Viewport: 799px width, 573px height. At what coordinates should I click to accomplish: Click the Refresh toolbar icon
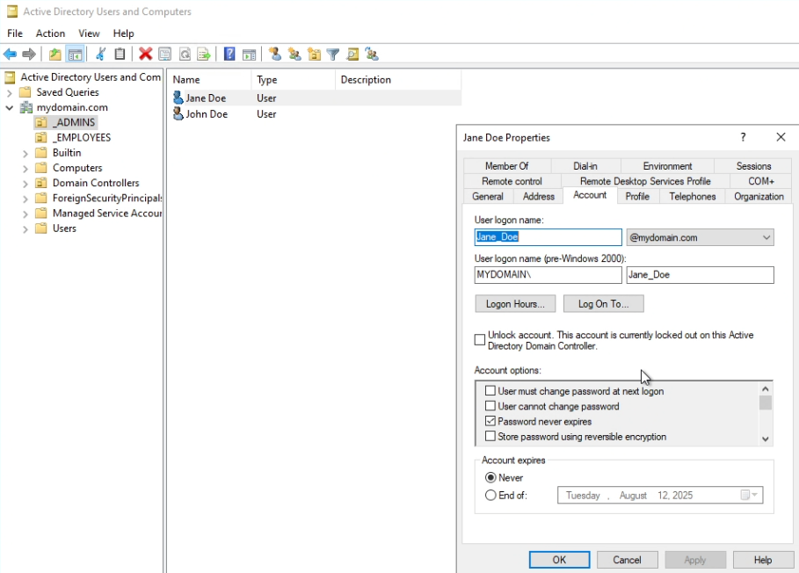(x=185, y=54)
